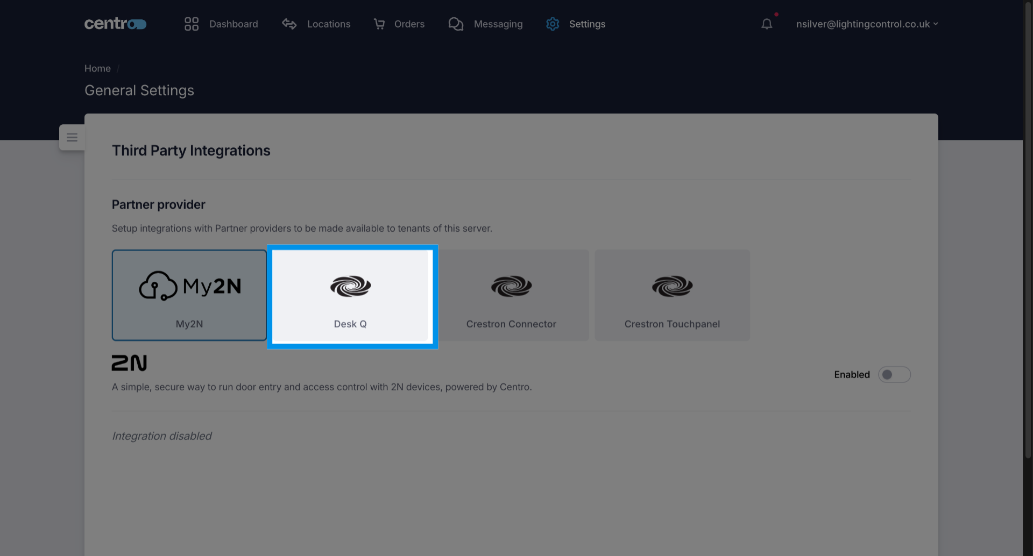Navigate to Home via breadcrumb link
The width and height of the screenshot is (1033, 556).
(x=97, y=68)
